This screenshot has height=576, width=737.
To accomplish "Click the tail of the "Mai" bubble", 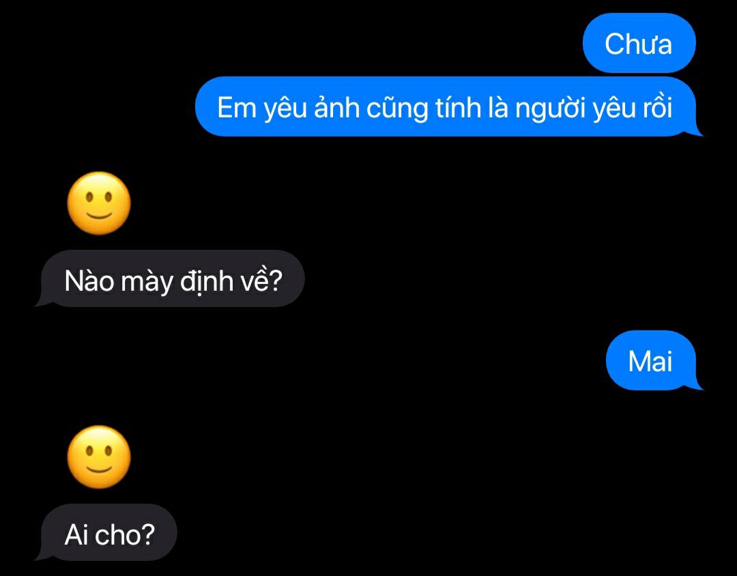I will (x=697, y=384).
